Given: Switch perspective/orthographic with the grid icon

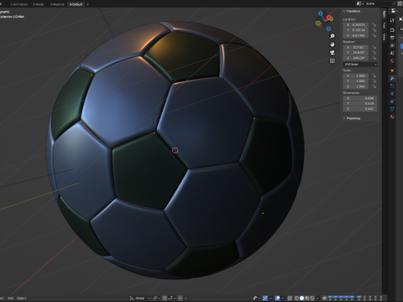Looking at the screenshot, I should point(332,60).
